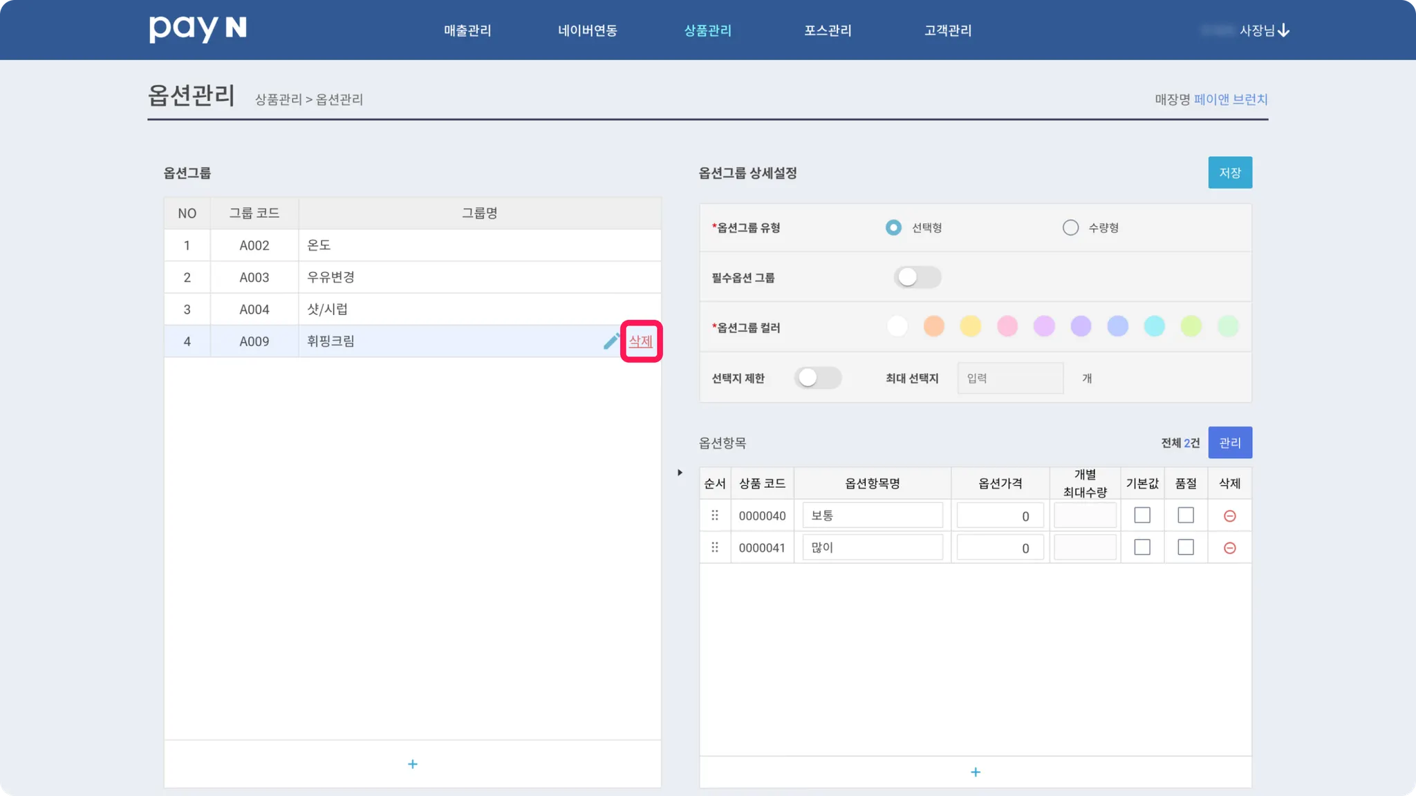Click the 최대 선택지 input field
This screenshot has width=1416, height=796.
tap(1010, 378)
